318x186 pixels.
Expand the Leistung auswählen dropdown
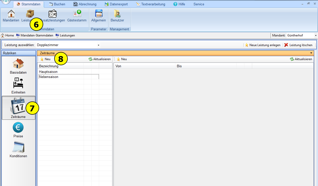click(98, 45)
